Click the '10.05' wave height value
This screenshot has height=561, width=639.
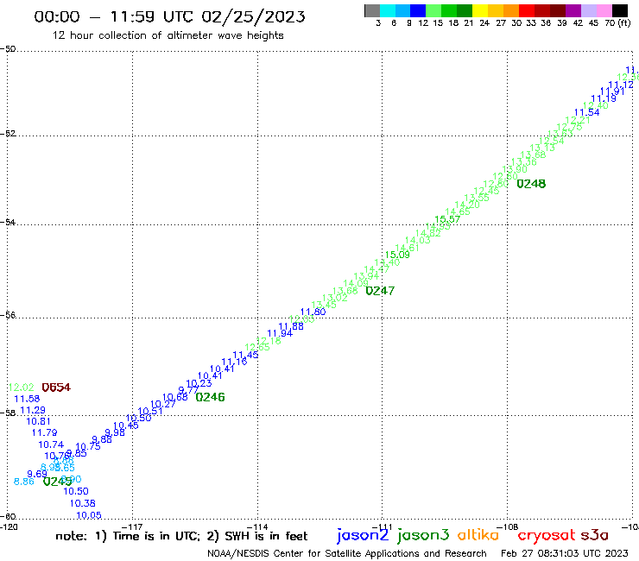(89, 515)
